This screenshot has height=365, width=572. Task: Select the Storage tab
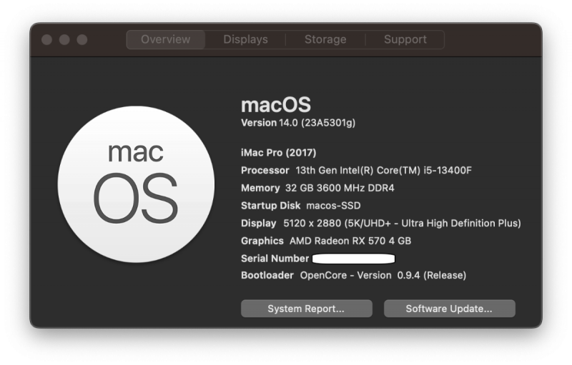tap(325, 40)
